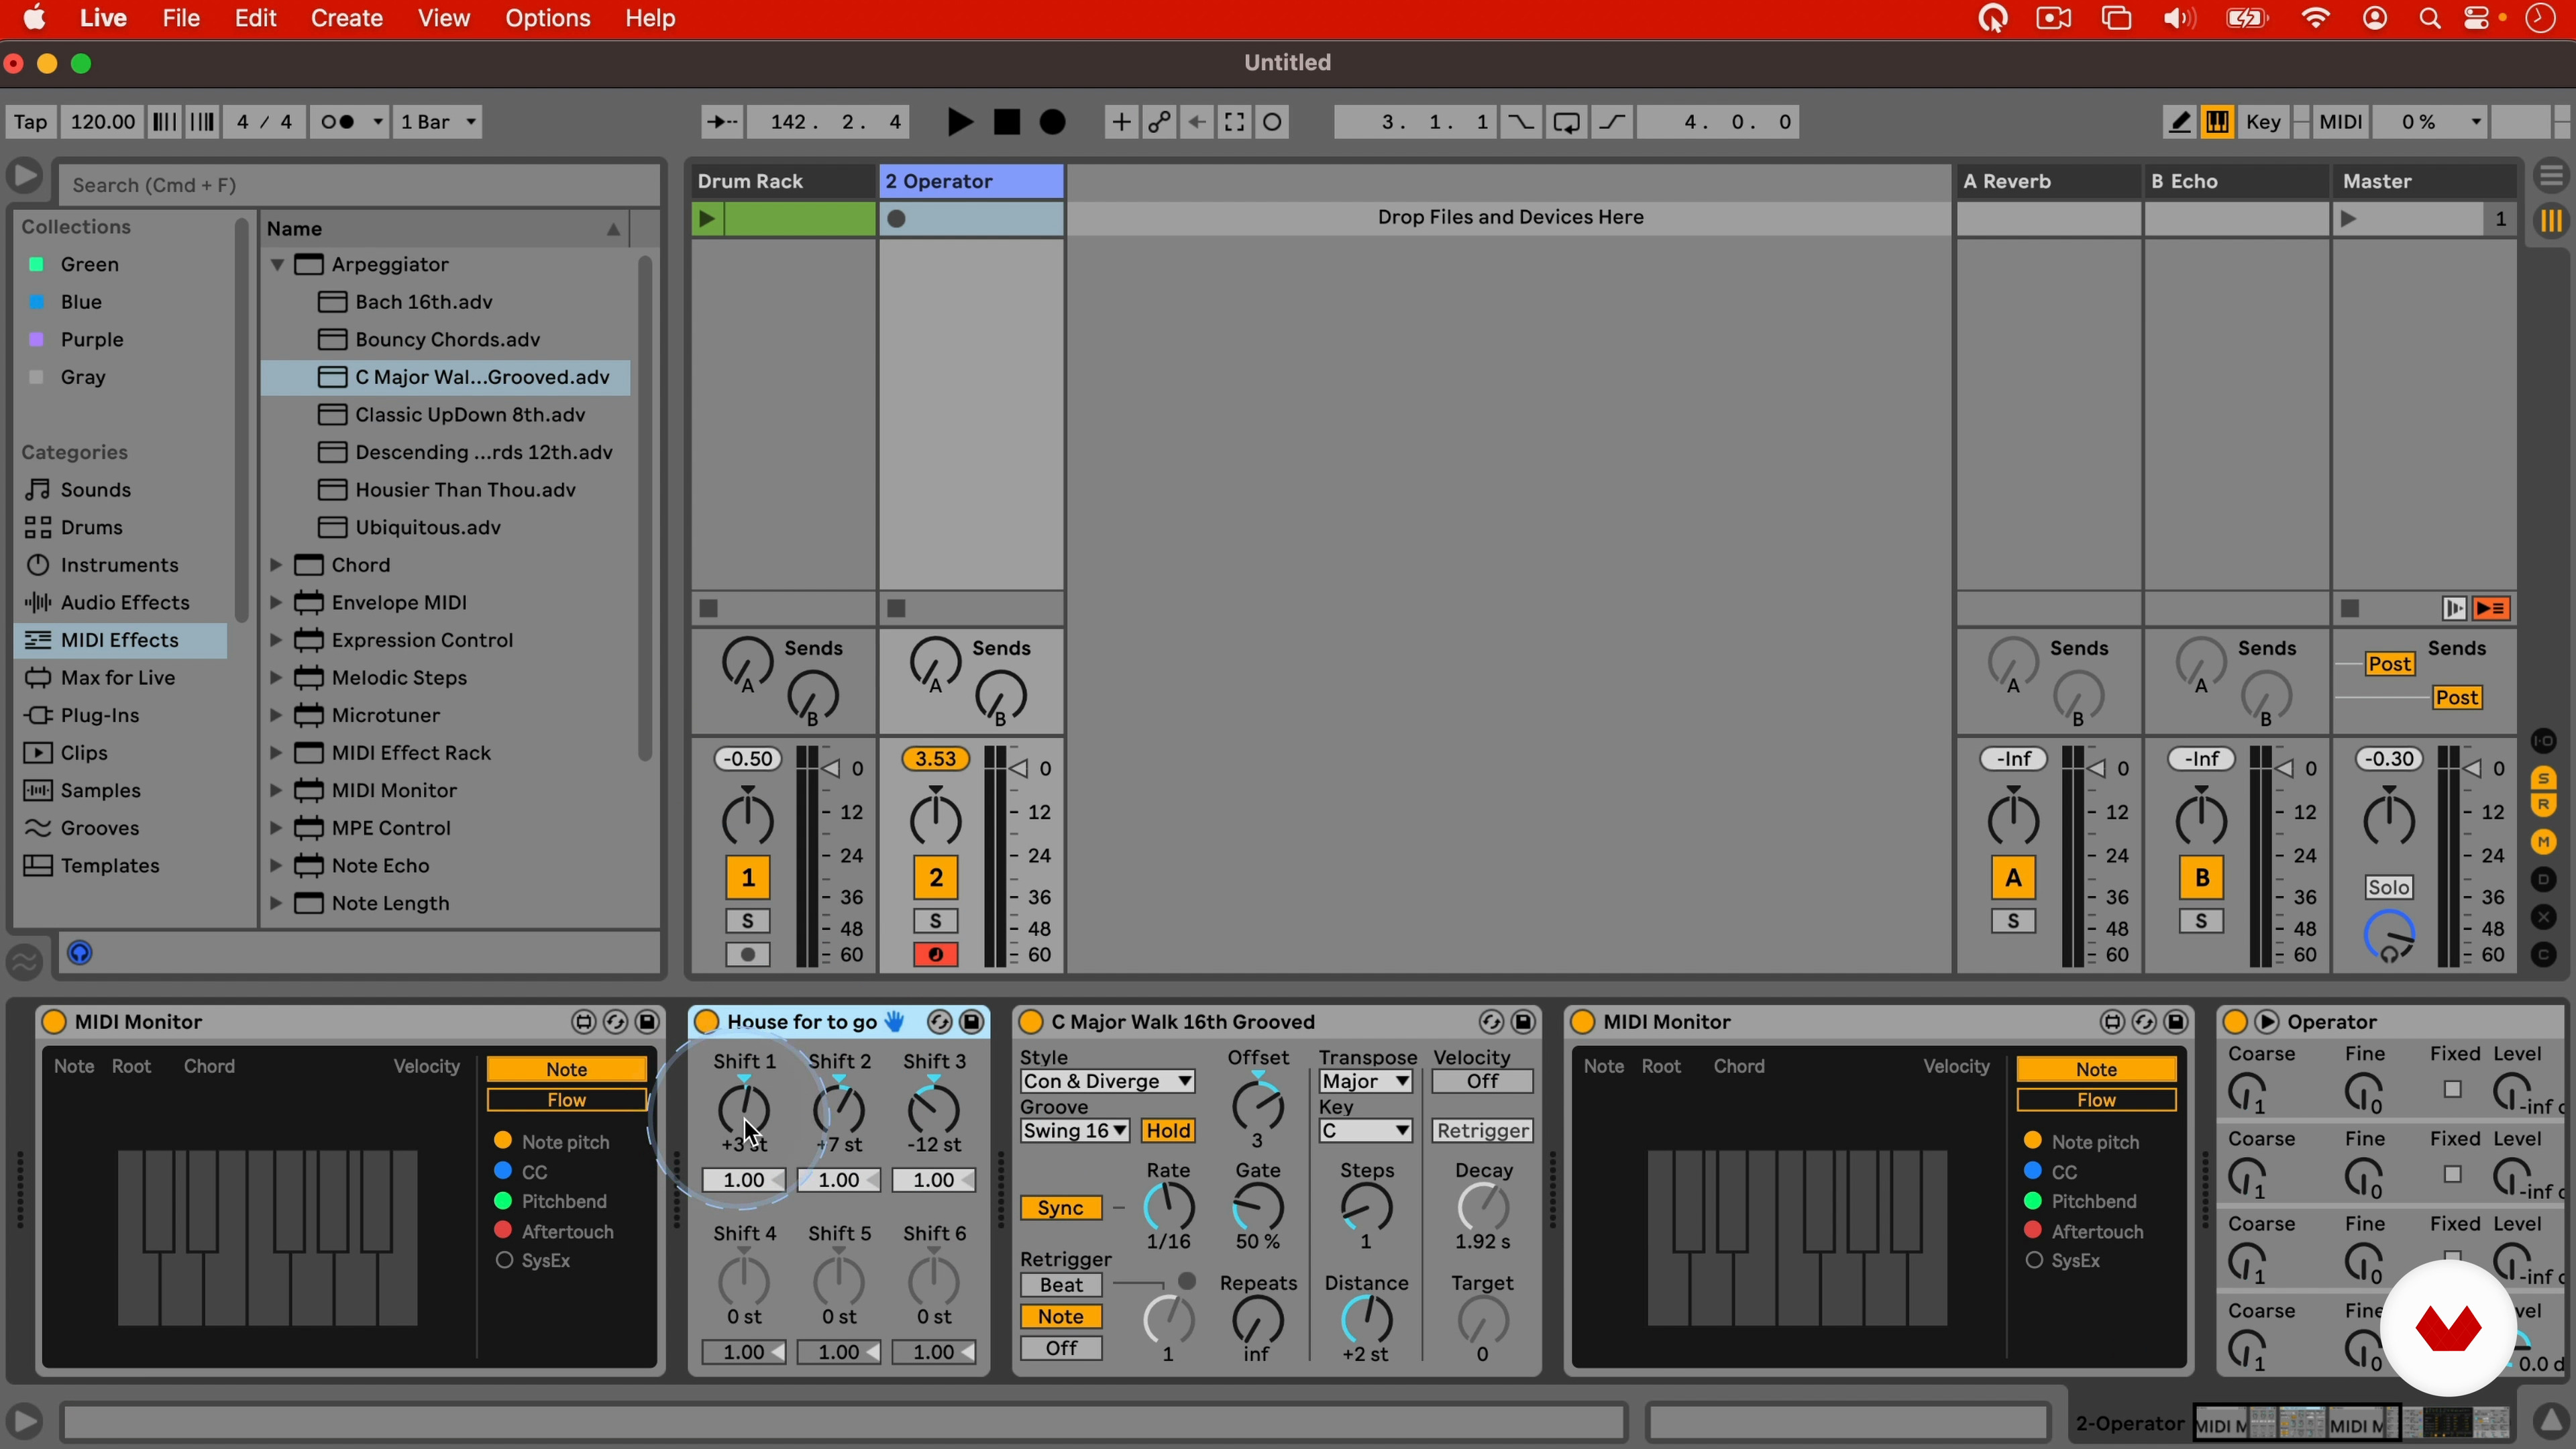Viewport: 2576px width, 1449px height.
Task: Click the Flow button in left MIDI Monitor
Action: click(x=566, y=1100)
